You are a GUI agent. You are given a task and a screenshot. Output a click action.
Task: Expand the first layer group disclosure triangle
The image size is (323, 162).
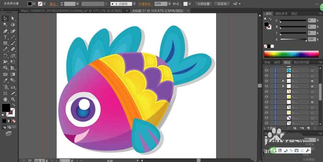point(283,81)
